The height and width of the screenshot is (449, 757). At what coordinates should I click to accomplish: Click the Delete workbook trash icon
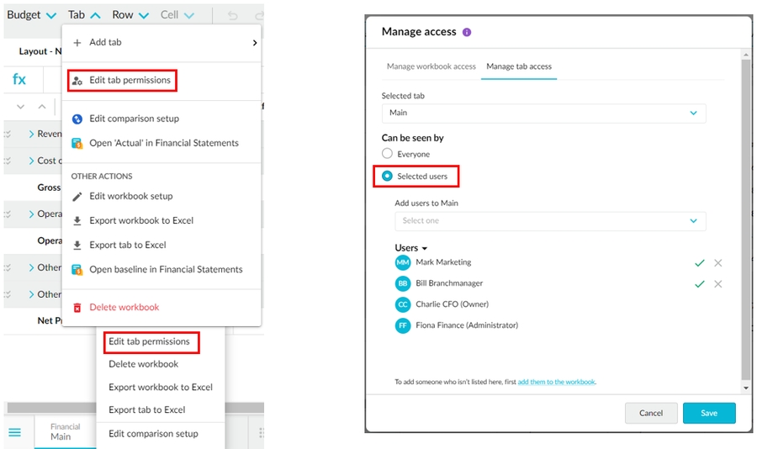coord(77,308)
